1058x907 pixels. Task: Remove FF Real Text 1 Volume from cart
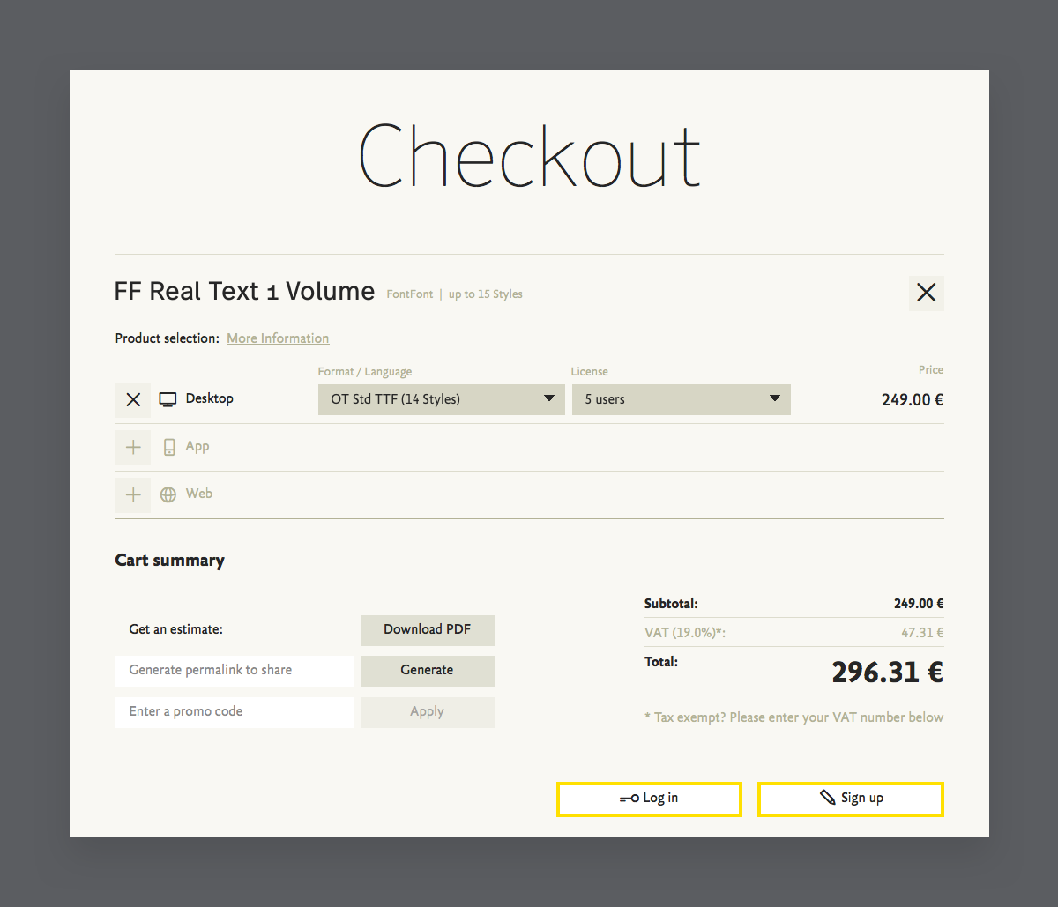926,292
